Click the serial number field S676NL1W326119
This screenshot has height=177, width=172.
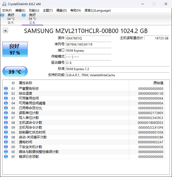point(88,44)
